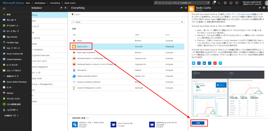Open Database as a service for MongoDB
Screen dimensions: 268x131
tap(164, 124)
